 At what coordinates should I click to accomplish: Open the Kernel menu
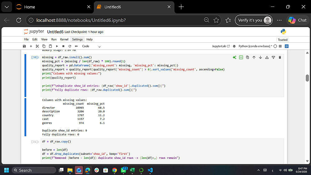[64, 39]
